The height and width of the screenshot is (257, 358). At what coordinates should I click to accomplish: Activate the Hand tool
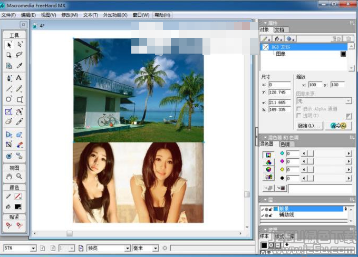[x=9, y=176]
